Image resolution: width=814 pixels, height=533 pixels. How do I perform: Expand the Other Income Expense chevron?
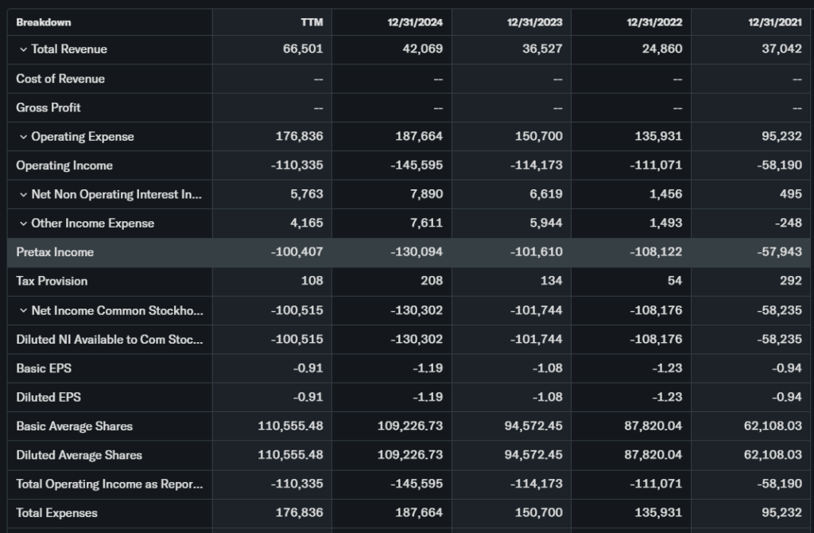[23, 224]
